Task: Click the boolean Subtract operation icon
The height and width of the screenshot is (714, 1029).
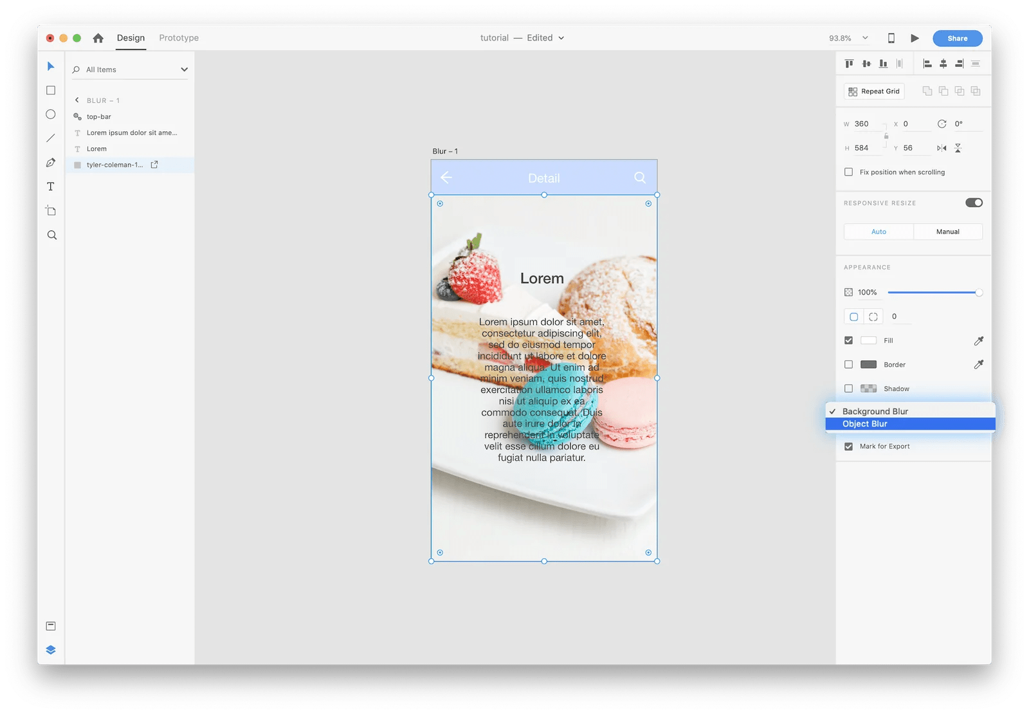Action: [943, 91]
